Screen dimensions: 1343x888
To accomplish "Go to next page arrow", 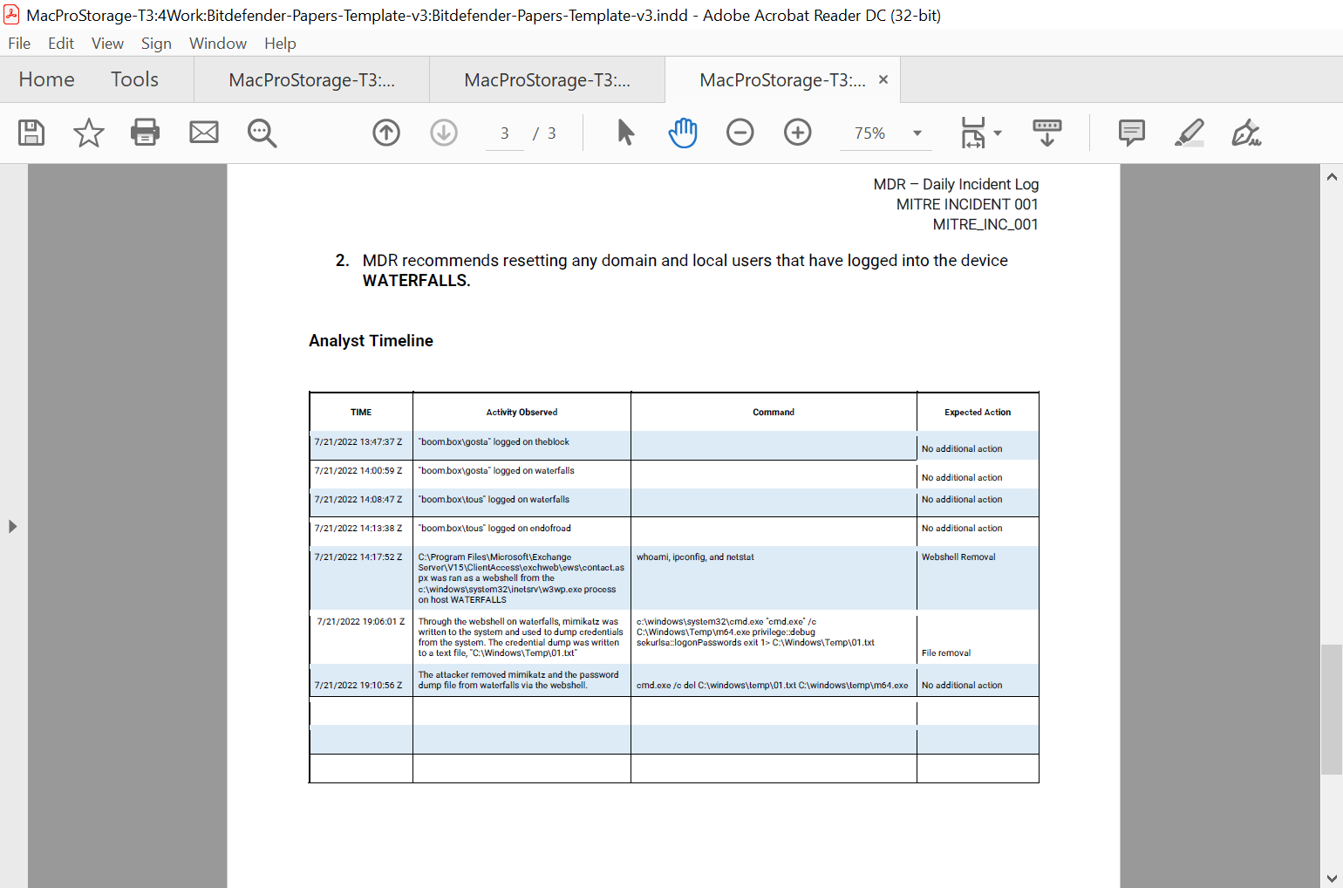I will pos(444,133).
